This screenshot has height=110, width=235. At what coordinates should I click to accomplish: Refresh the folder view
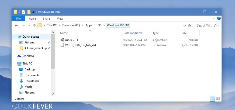[189, 26]
